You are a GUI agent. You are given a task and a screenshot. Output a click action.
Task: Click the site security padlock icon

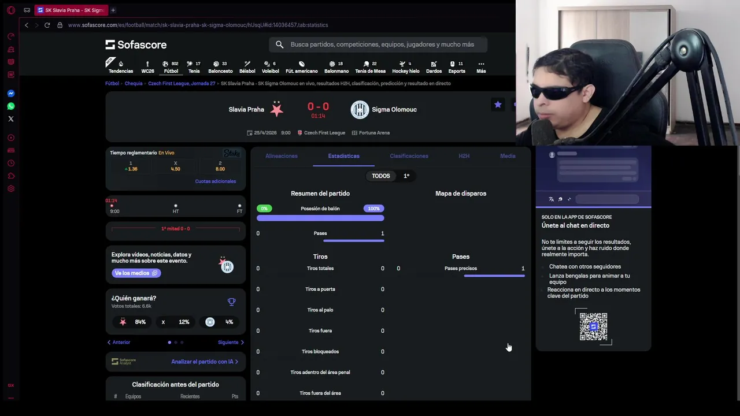[60, 25]
